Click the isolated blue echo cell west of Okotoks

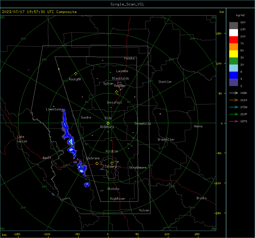pos(87,185)
